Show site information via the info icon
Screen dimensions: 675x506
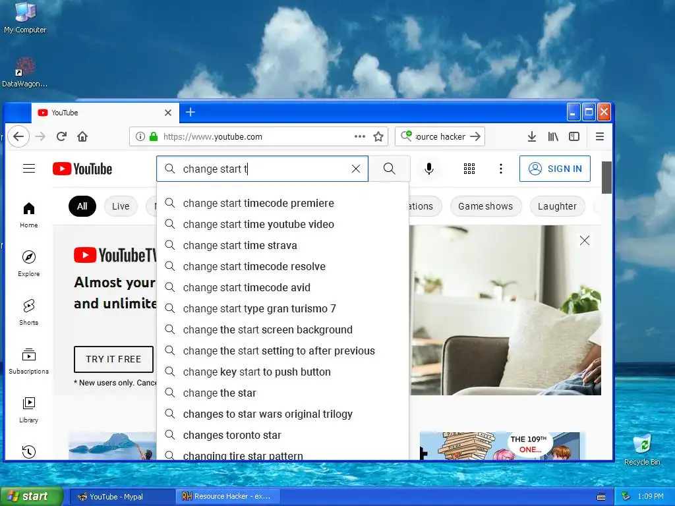tap(140, 137)
